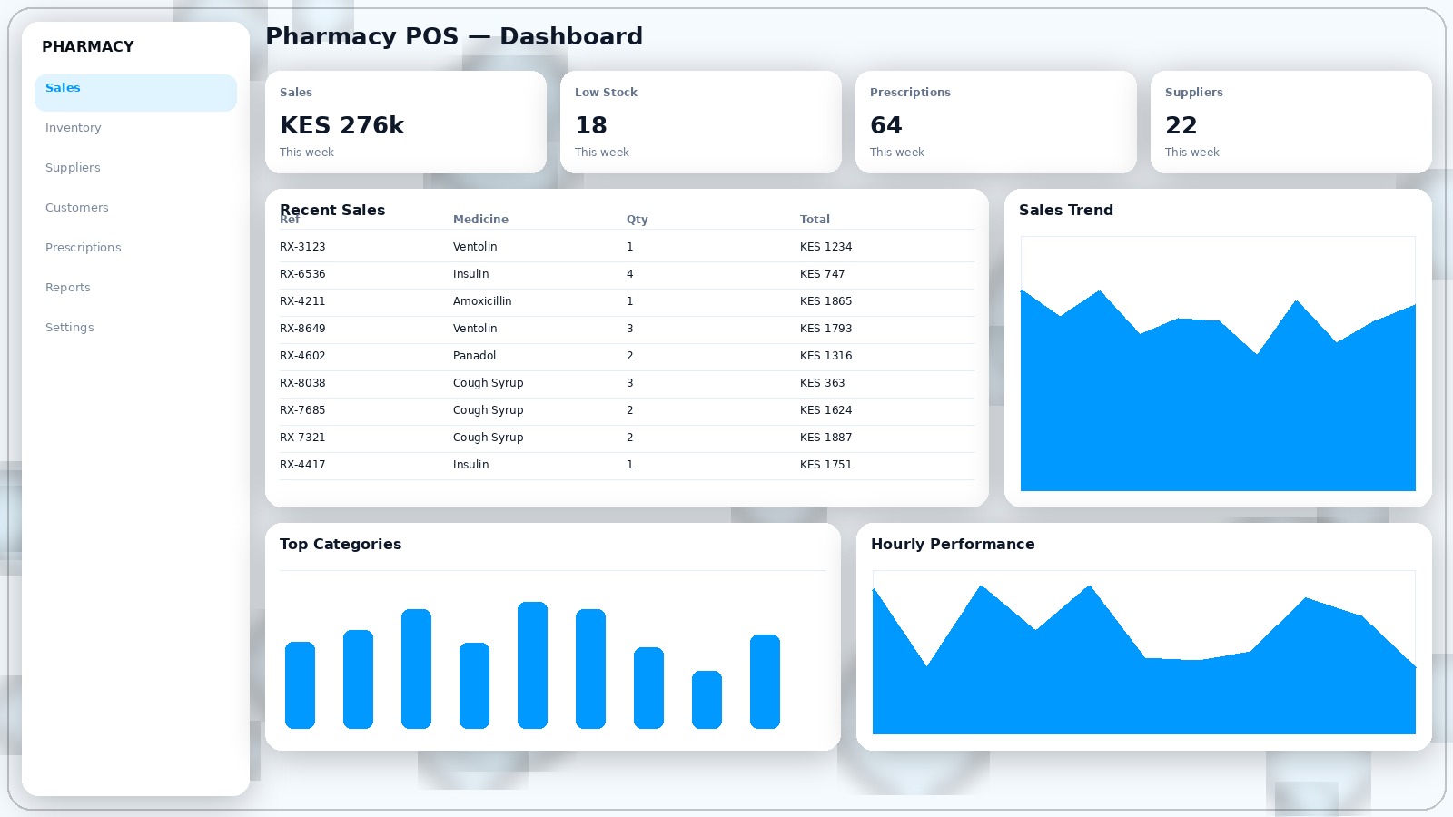The height and width of the screenshot is (817, 1453).
Task: Navigate to Customers page
Action: 77,208
